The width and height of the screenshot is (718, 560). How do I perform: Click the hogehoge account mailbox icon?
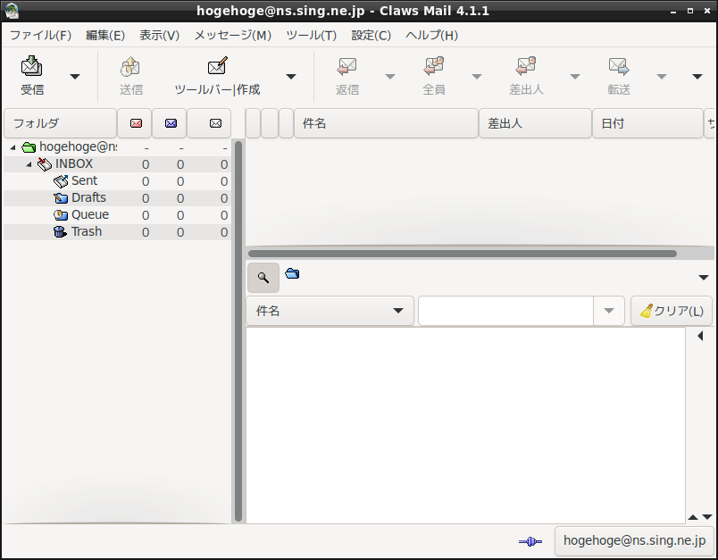29,147
